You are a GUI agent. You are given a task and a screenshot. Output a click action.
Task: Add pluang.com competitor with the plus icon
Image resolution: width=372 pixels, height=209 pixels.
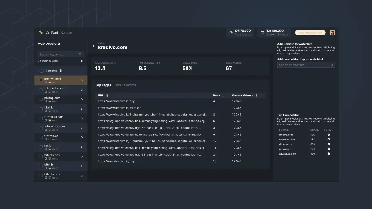point(328,144)
